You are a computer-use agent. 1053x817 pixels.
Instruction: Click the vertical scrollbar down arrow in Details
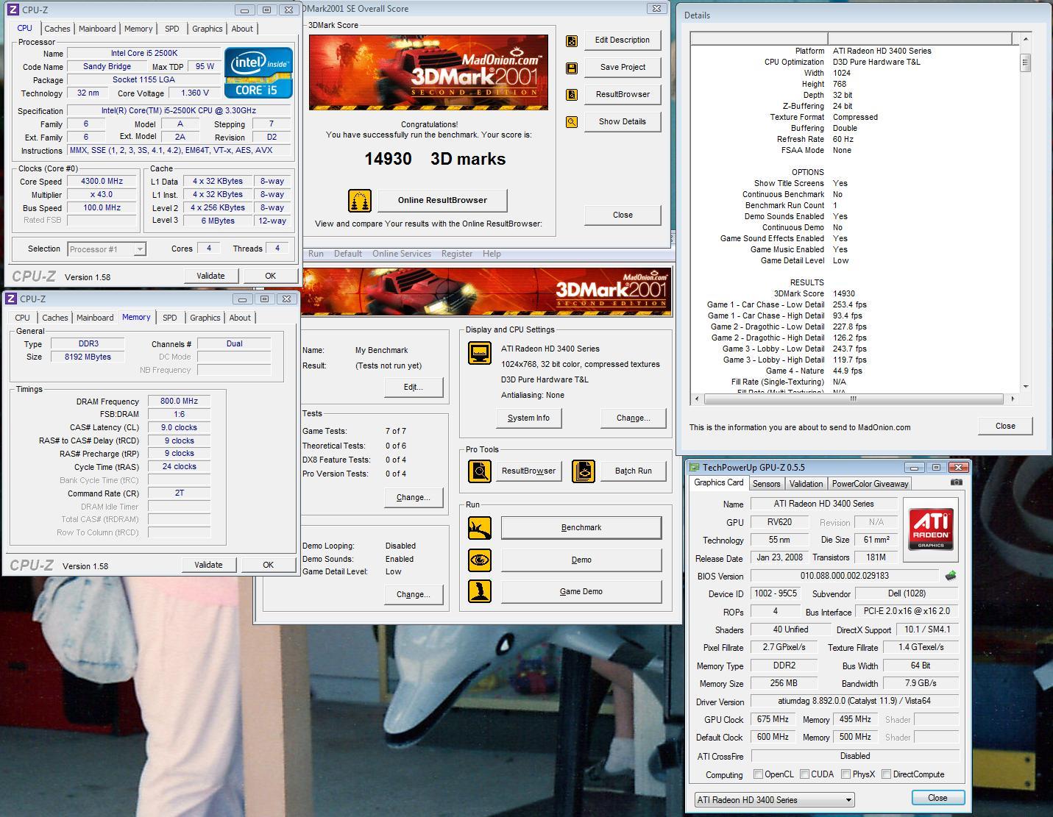(x=1025, y=387)
